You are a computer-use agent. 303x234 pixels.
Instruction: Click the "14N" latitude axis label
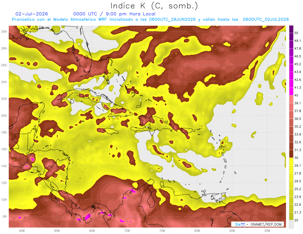(x=4, y=166)
